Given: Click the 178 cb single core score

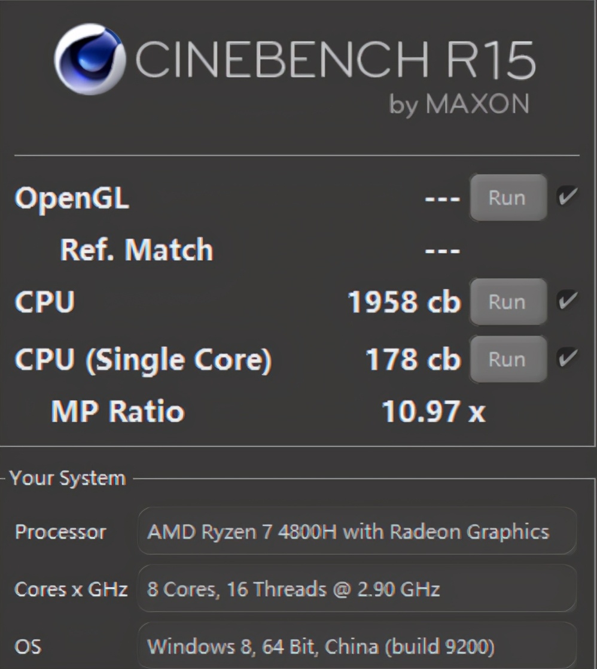Looking at the screenshot, I should coord(413,359).
